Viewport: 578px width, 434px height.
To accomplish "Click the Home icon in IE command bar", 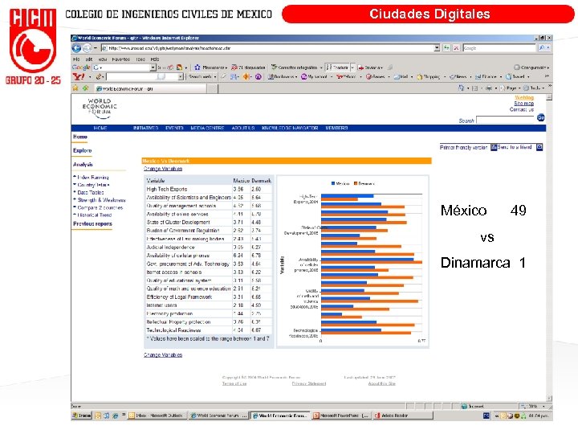I will click(x=461, y=88).
